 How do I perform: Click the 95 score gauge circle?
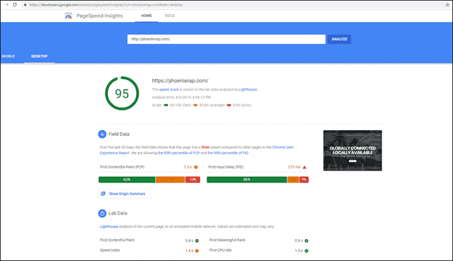[122, 93]
